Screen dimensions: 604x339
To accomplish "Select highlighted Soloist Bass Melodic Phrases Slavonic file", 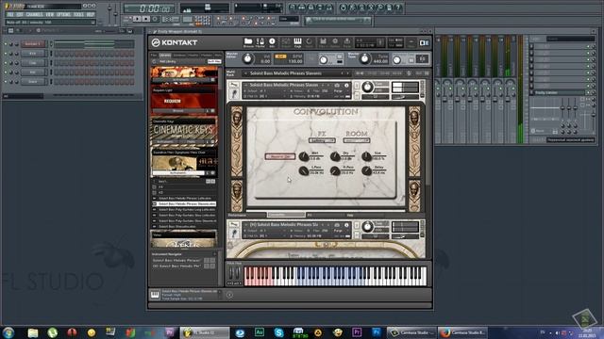I will [187, 203].
